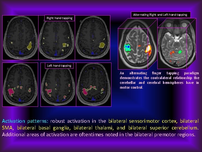Click the 'Alternating Right and Left hand tapping' title
The image size is (202, 152).
click(161, 15)
